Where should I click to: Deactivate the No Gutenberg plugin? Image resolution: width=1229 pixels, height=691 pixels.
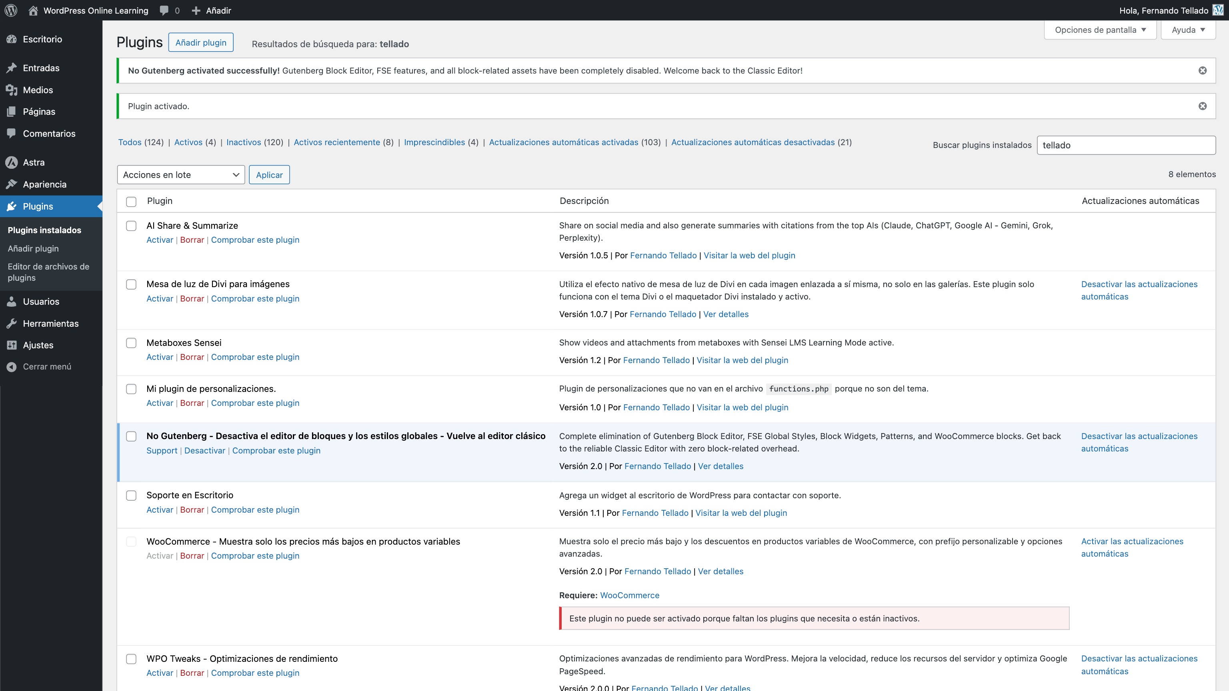click(205, 451)
